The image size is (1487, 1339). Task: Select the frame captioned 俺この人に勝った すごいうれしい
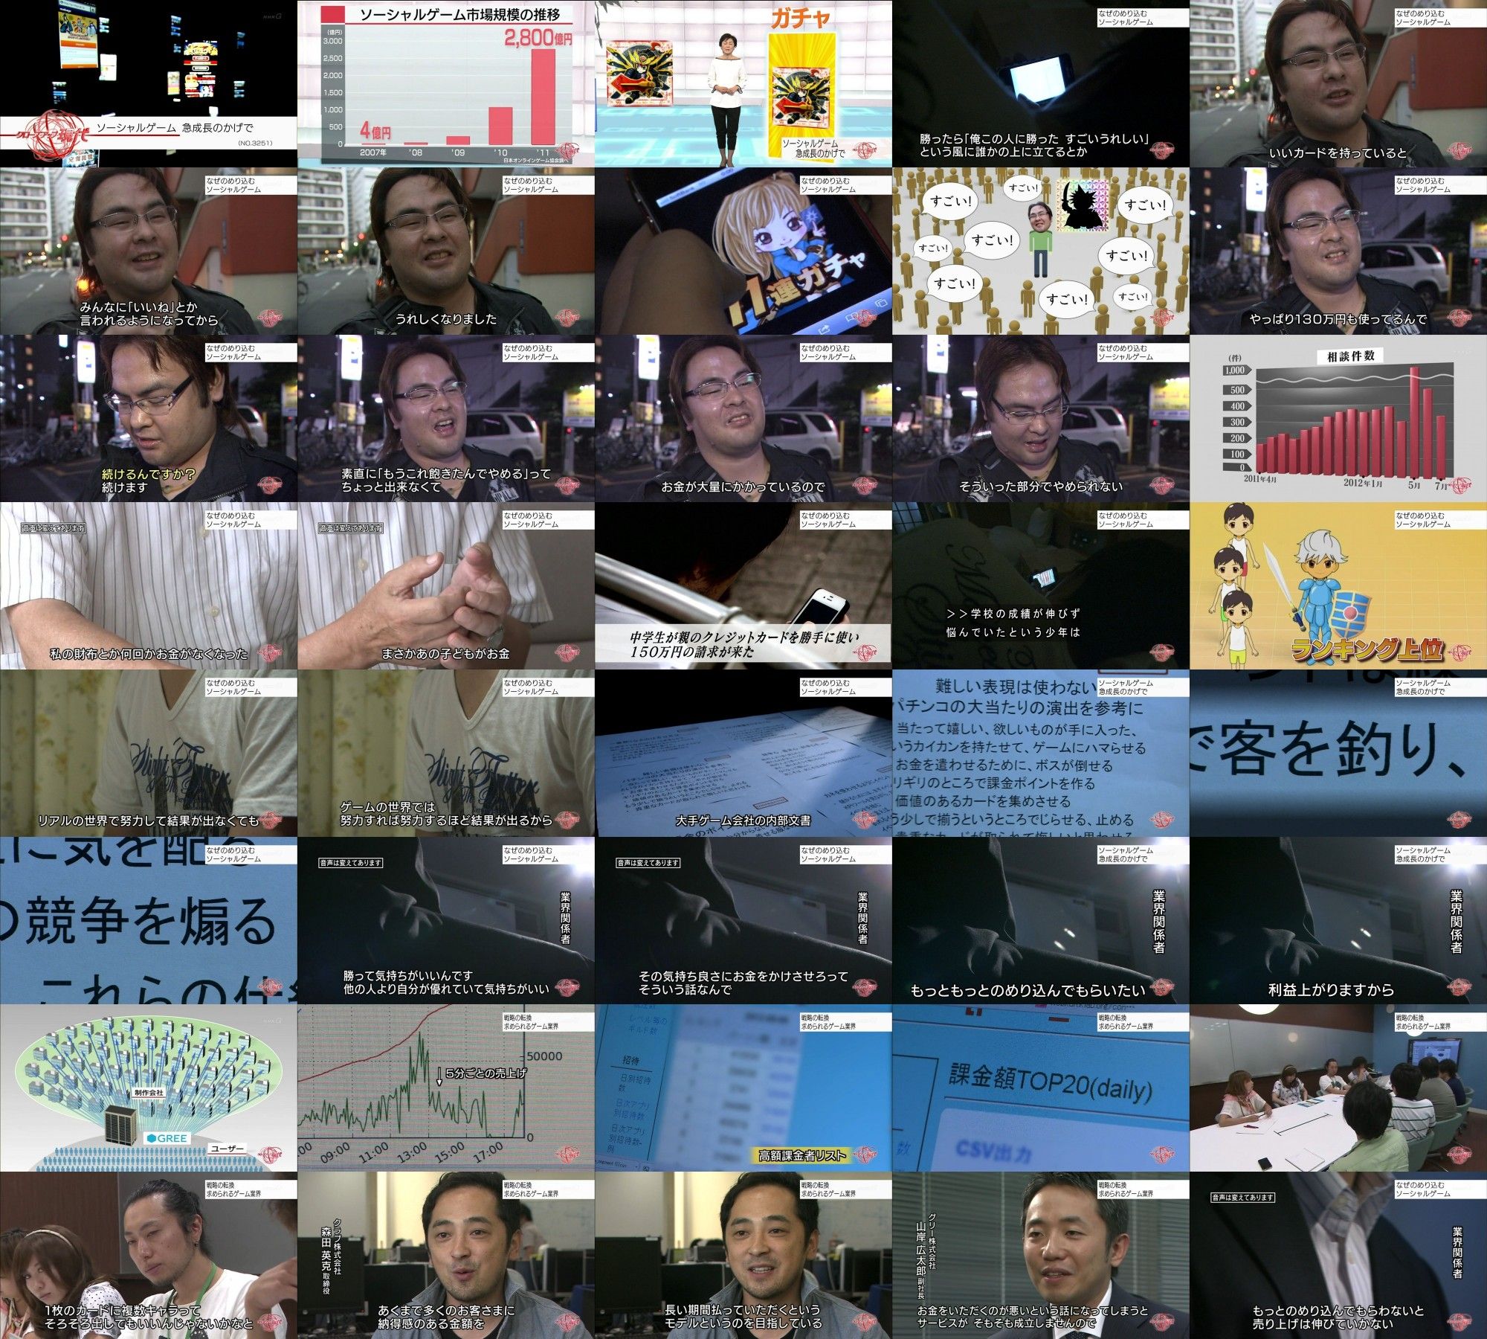(1041, 83)
